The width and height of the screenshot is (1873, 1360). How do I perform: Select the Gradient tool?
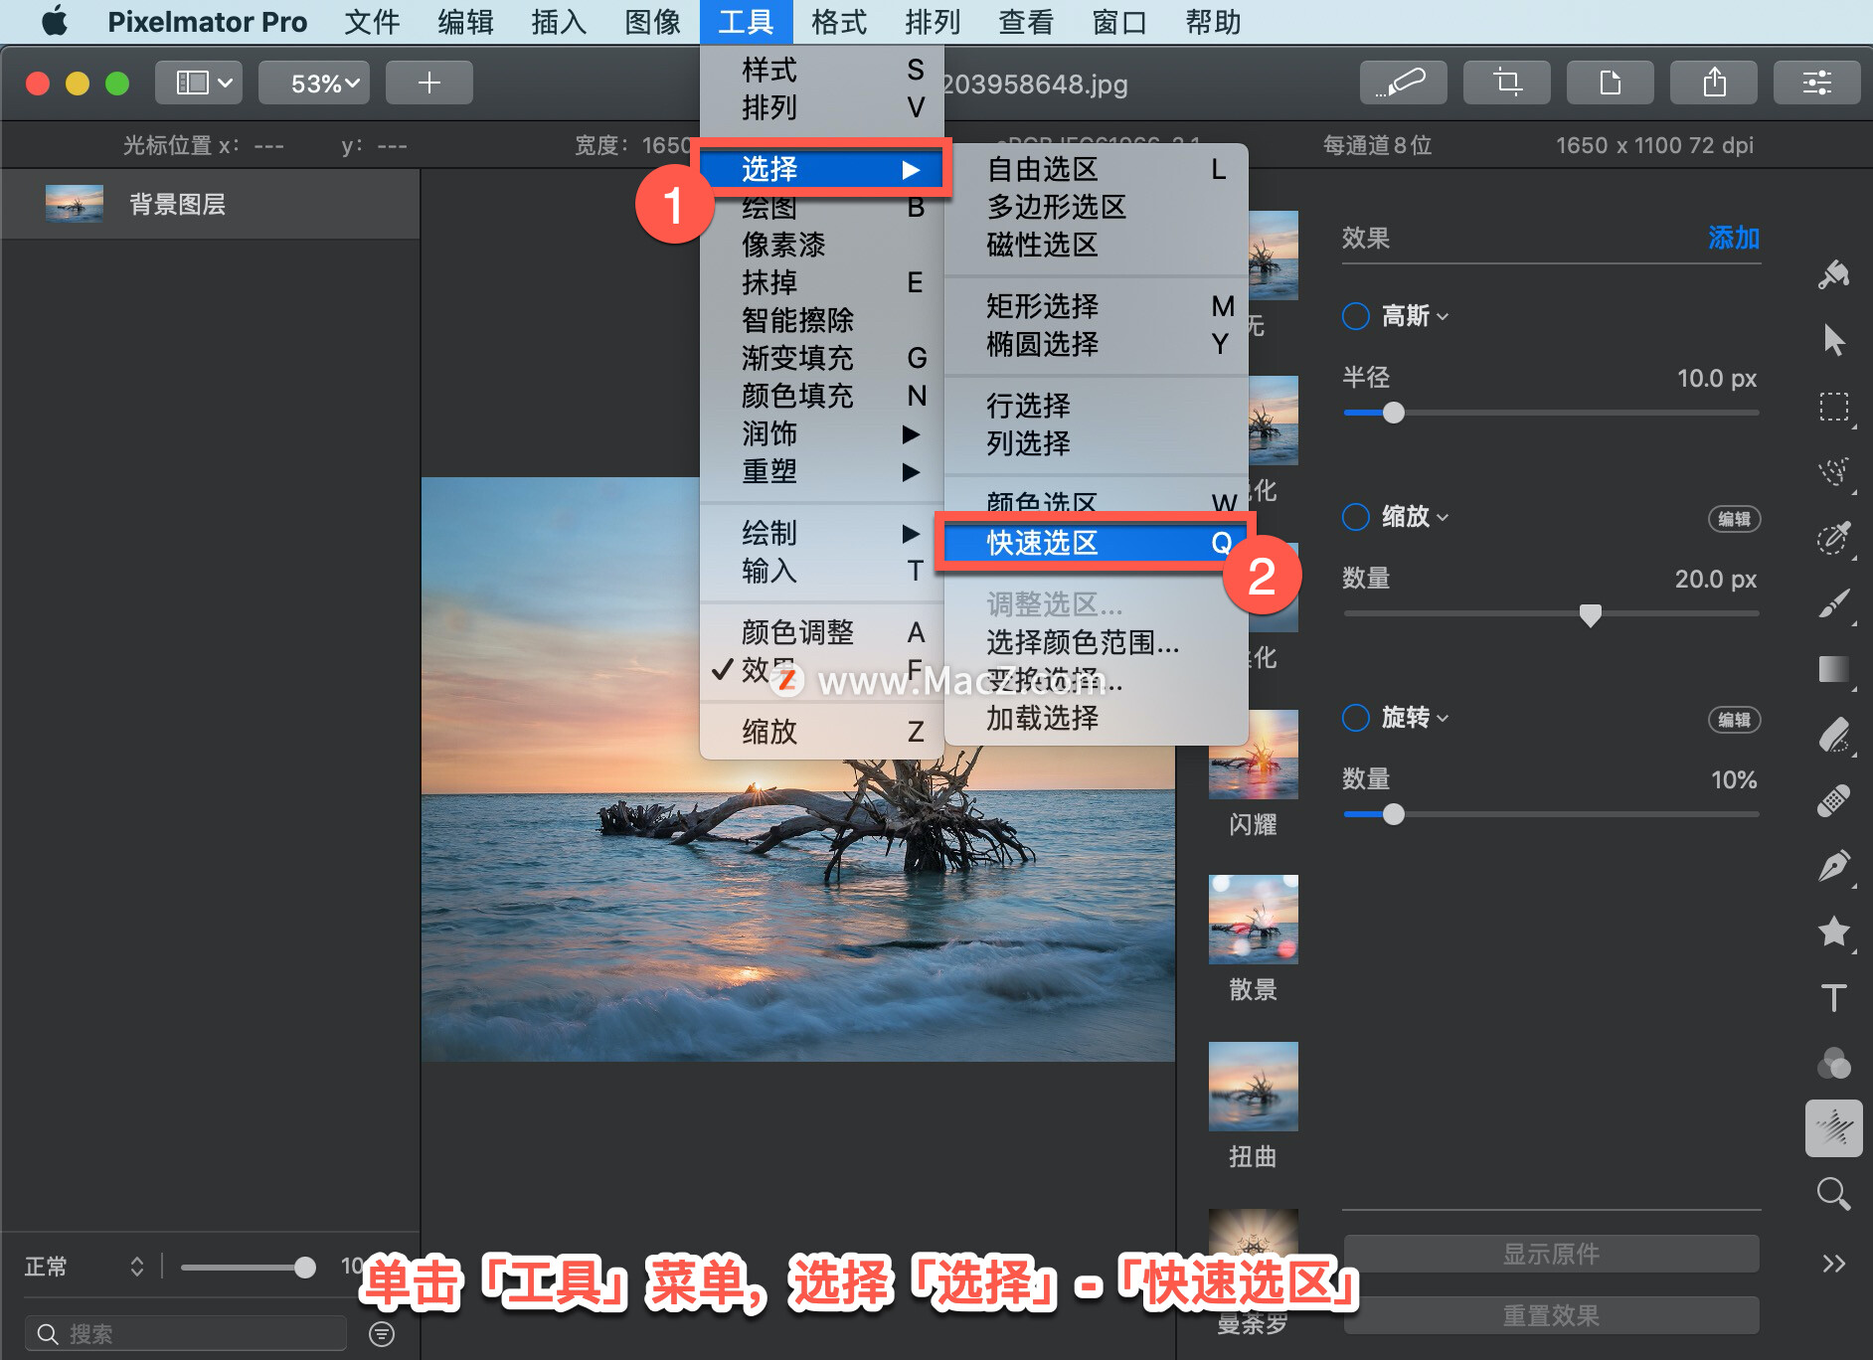tap(1834, 669)
